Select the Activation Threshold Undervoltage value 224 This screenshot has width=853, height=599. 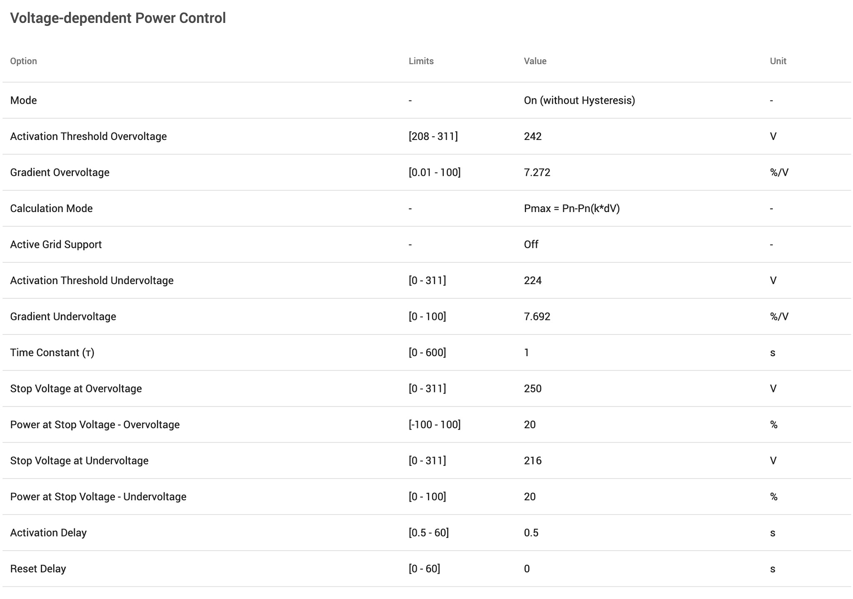point(533,280)
